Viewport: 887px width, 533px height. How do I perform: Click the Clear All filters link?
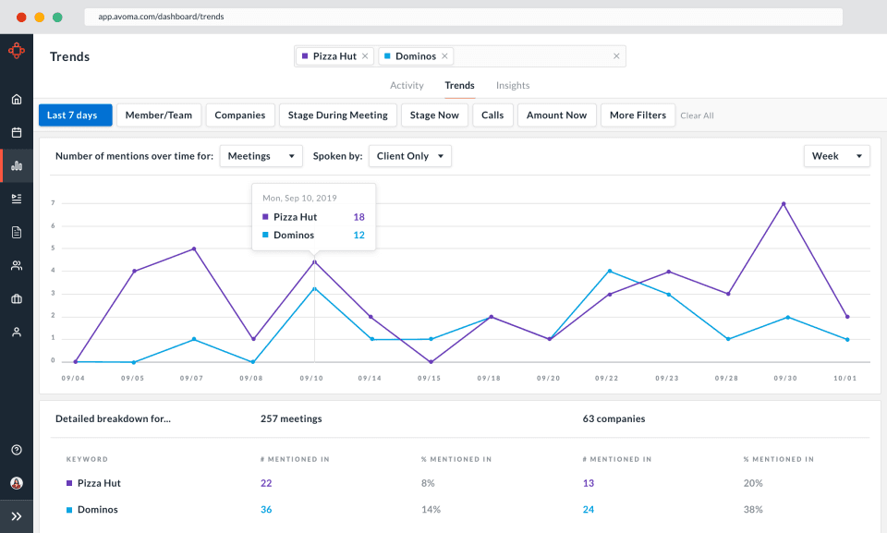click(697, 116)
